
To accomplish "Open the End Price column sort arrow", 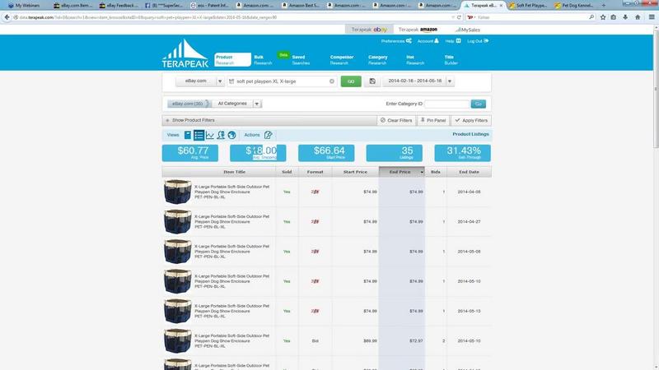I will 422,172.
